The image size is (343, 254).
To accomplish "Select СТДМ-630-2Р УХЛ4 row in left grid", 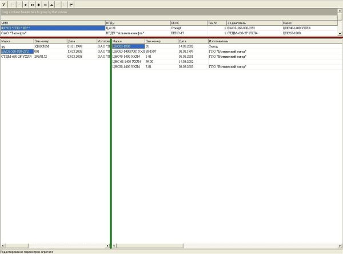I will 55,57.
